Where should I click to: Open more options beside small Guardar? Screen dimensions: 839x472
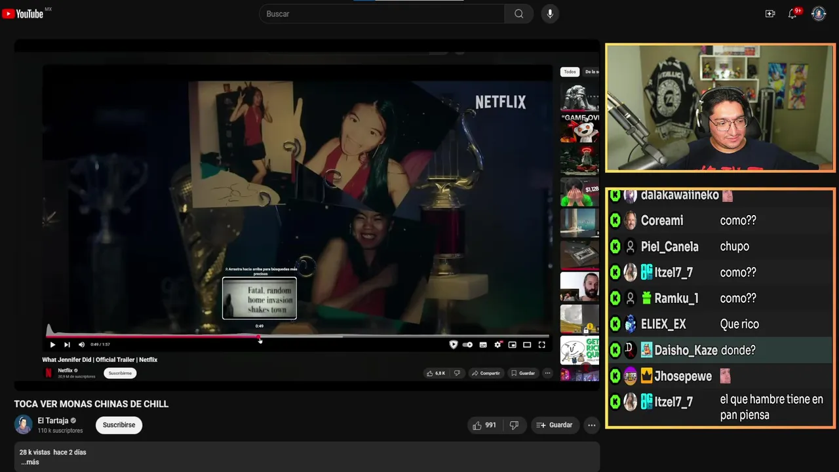coord(547,373)
